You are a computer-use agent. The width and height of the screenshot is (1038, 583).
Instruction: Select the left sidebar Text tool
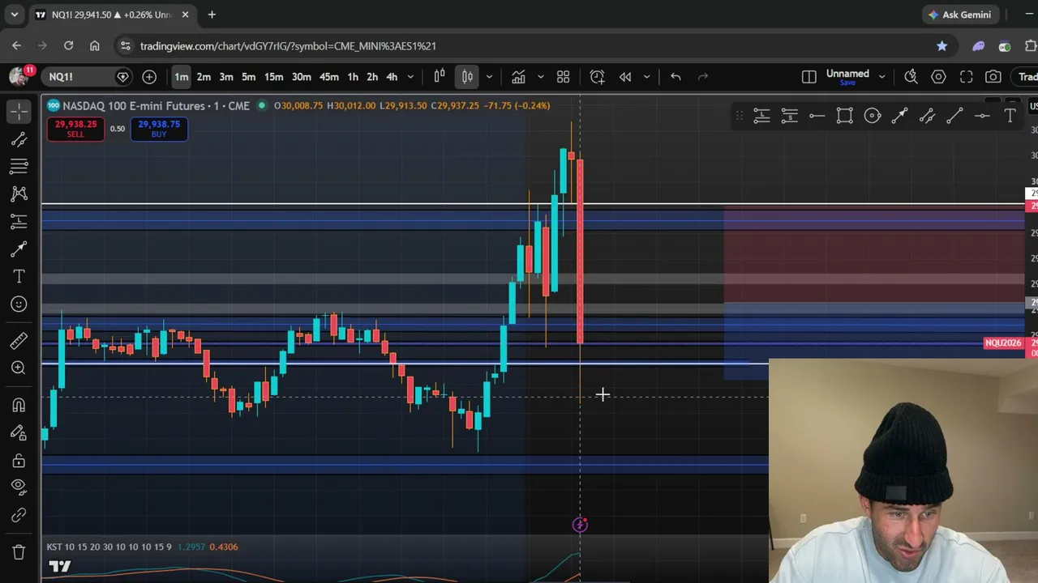(x=19, y=276)
